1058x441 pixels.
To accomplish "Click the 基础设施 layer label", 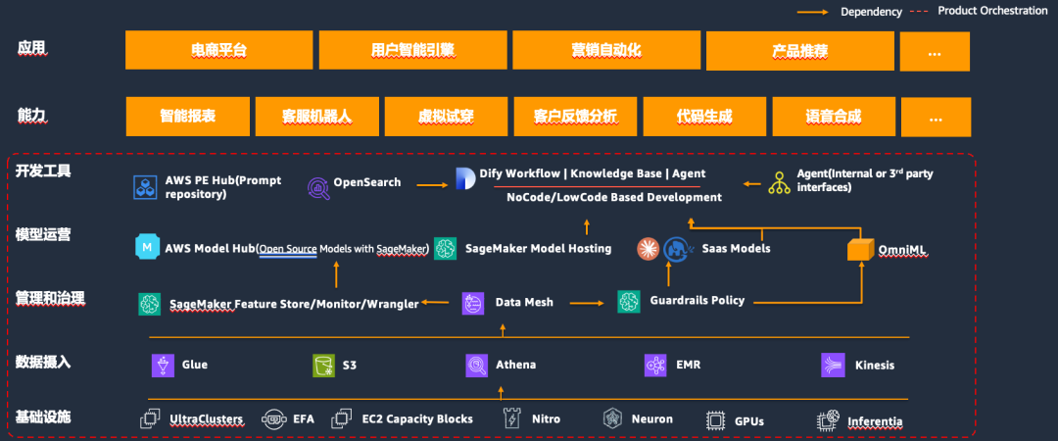I will coord(43,416).
